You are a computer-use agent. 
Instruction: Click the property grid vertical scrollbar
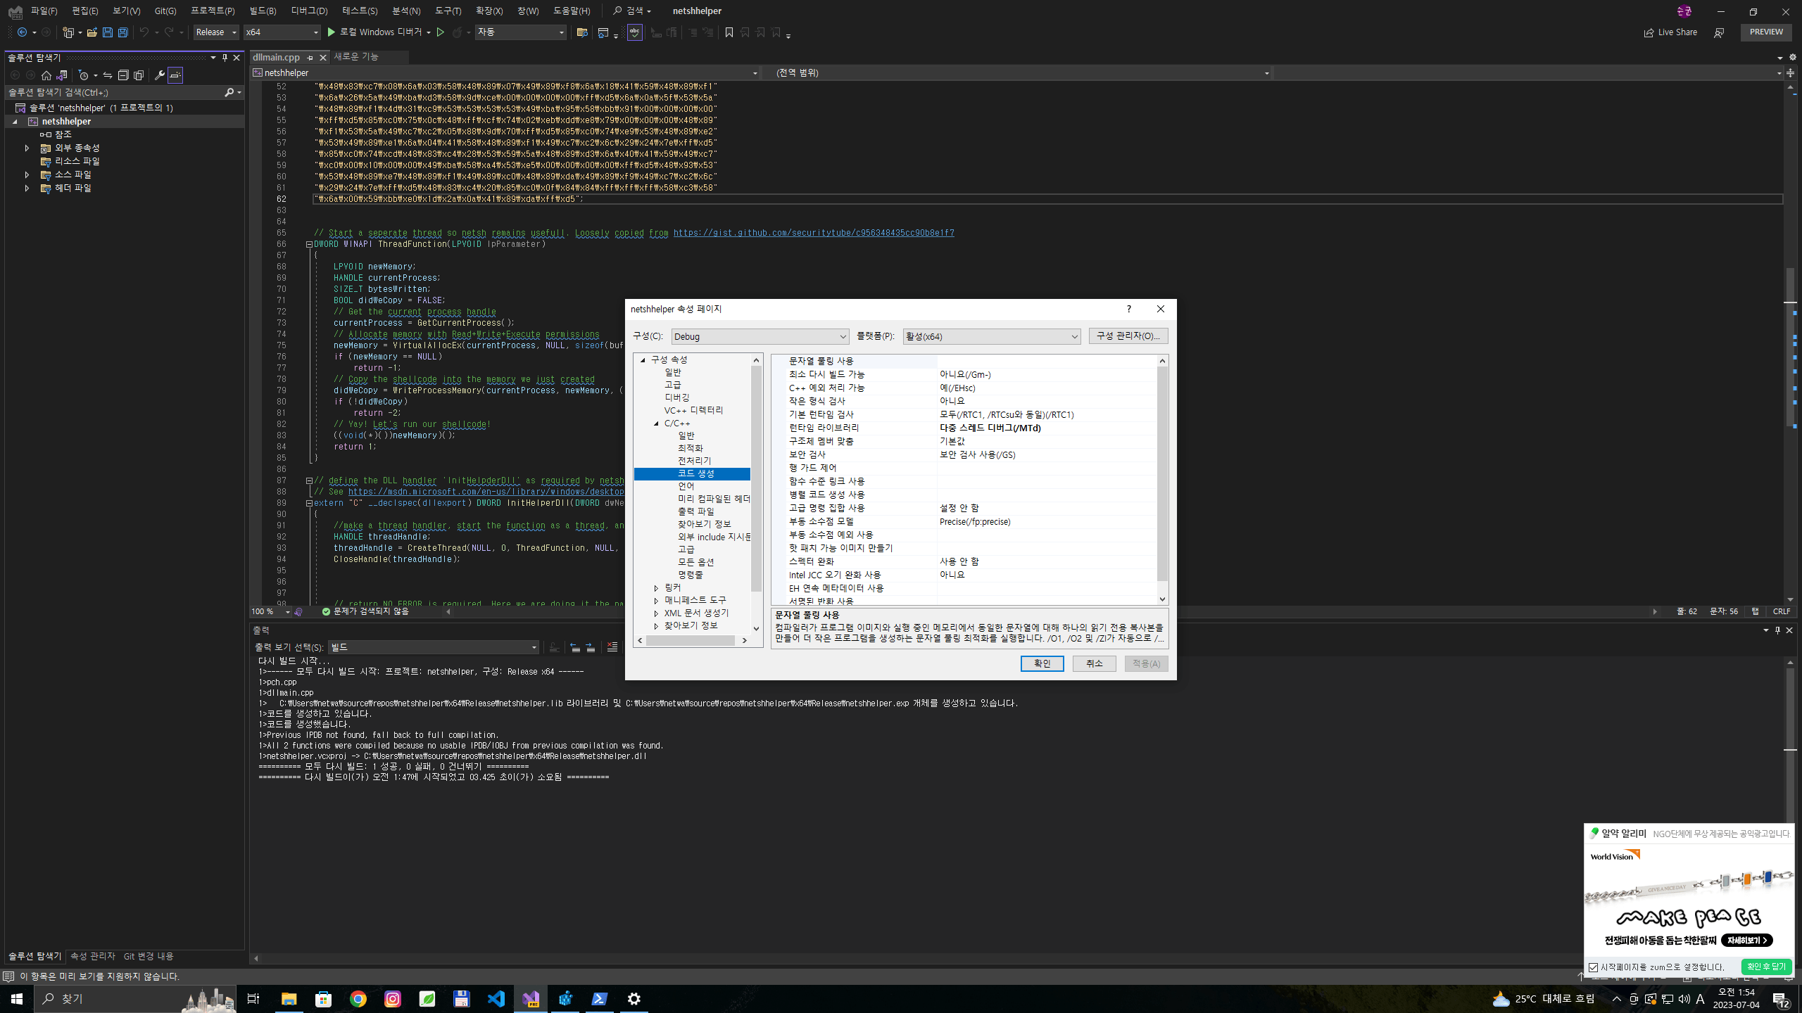tap(1162, 473)
